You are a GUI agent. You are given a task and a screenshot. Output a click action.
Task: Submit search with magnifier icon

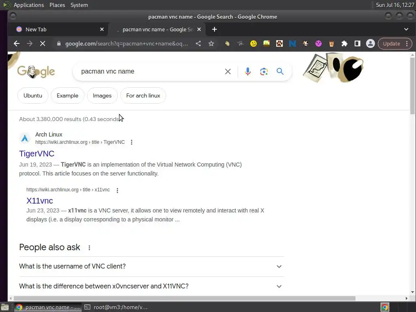280,71
